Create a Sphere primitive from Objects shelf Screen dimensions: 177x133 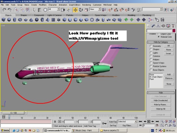tap(9, 20)
